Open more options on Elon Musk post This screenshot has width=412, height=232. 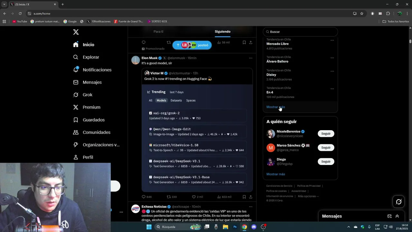tap(250, 58)
